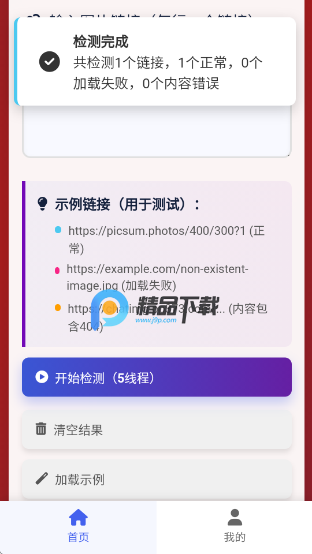Start detection with 开始检测（5线程）button
This screenshot has height=554, width=312.
click(x=157, y=377)
